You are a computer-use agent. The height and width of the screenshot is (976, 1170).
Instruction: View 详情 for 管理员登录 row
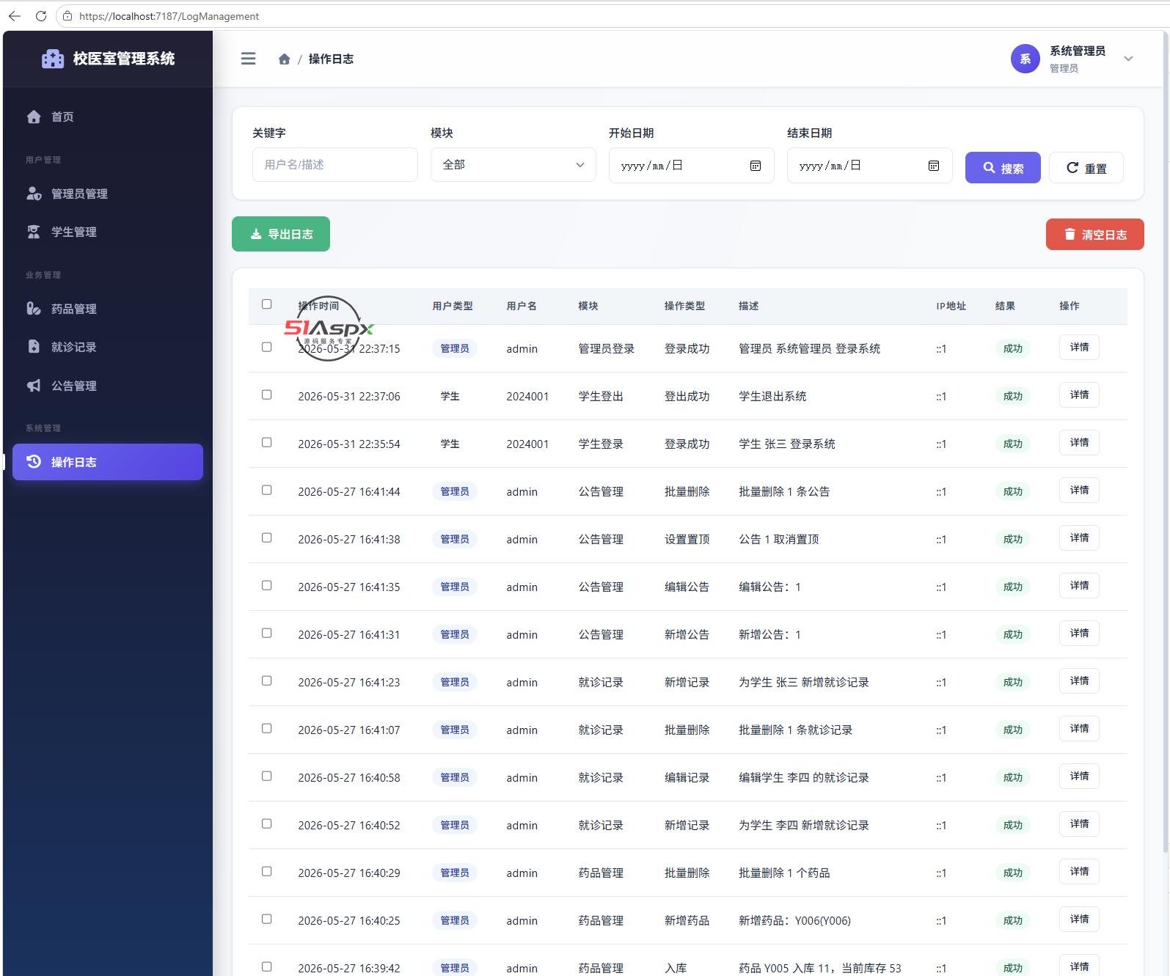[x=1079, y=348]
